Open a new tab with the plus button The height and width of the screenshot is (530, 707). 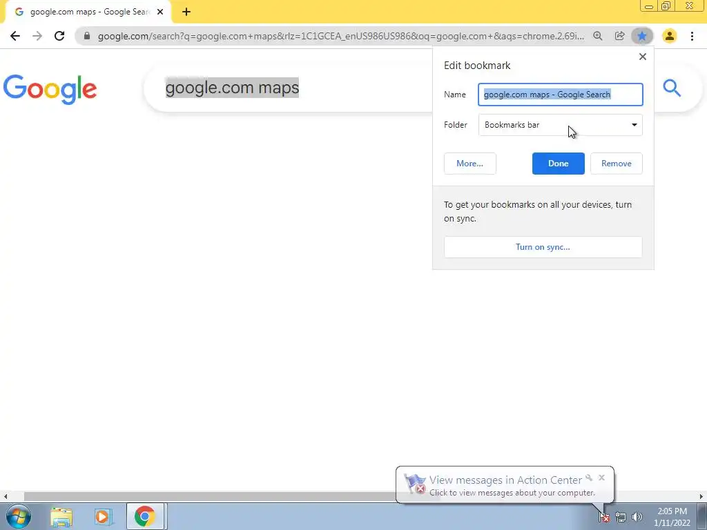(186, 12)
